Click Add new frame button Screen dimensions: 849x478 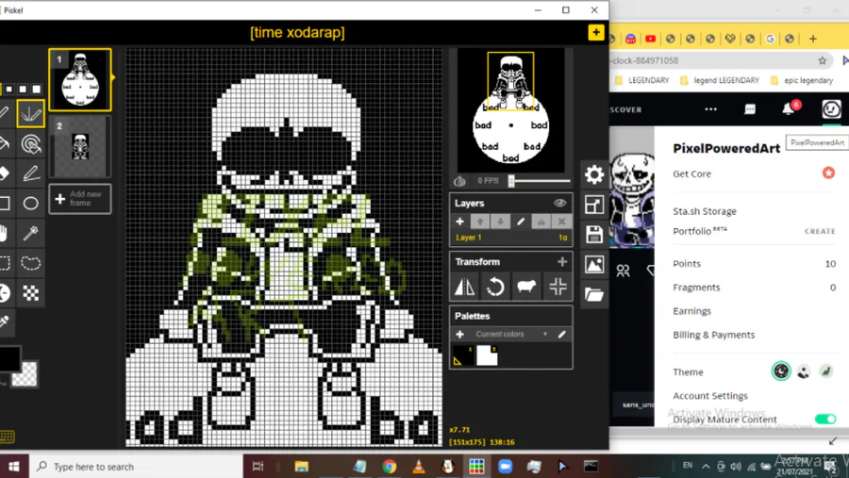pyautogui.click(x=80, y=199)
